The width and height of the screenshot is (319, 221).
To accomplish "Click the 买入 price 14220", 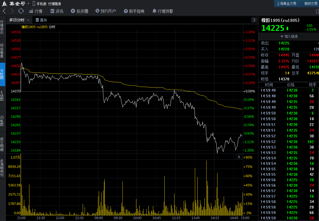I will pyautogui.click(x=284, y=49).
